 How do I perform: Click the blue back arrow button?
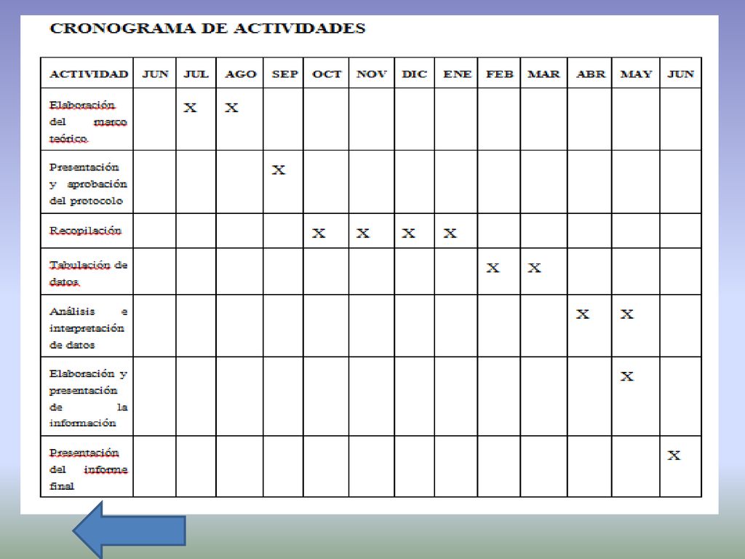[x=129, y=530]
